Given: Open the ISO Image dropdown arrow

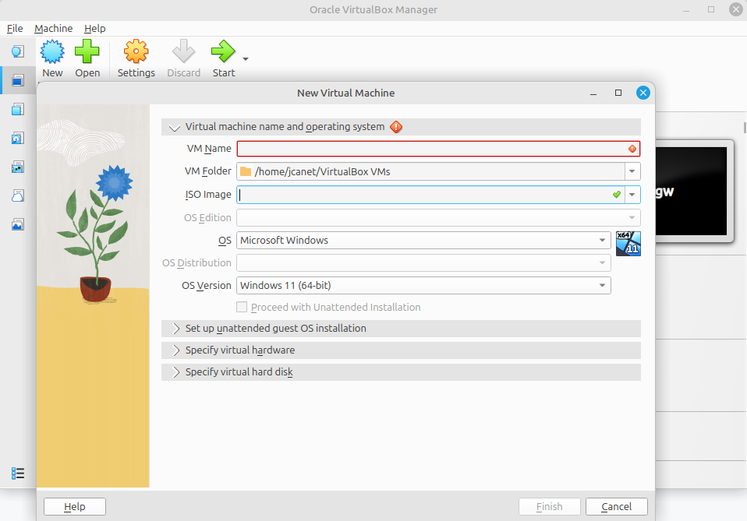Looking at the screenshot, I should 632,195.
